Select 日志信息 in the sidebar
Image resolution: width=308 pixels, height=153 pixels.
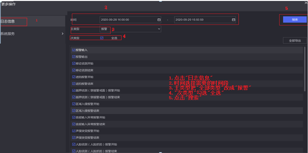click(32, 21)
